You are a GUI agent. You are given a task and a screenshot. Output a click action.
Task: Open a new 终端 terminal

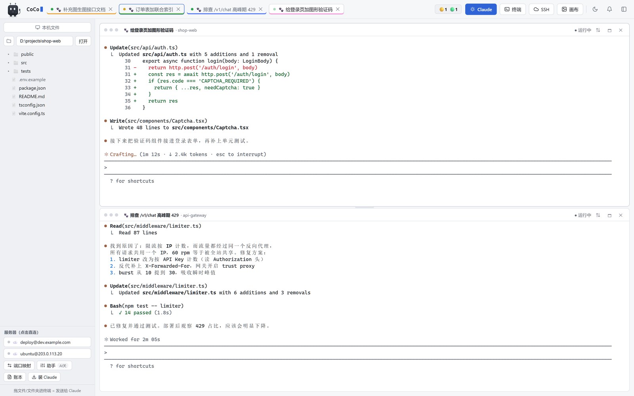(x=513, y=9)
